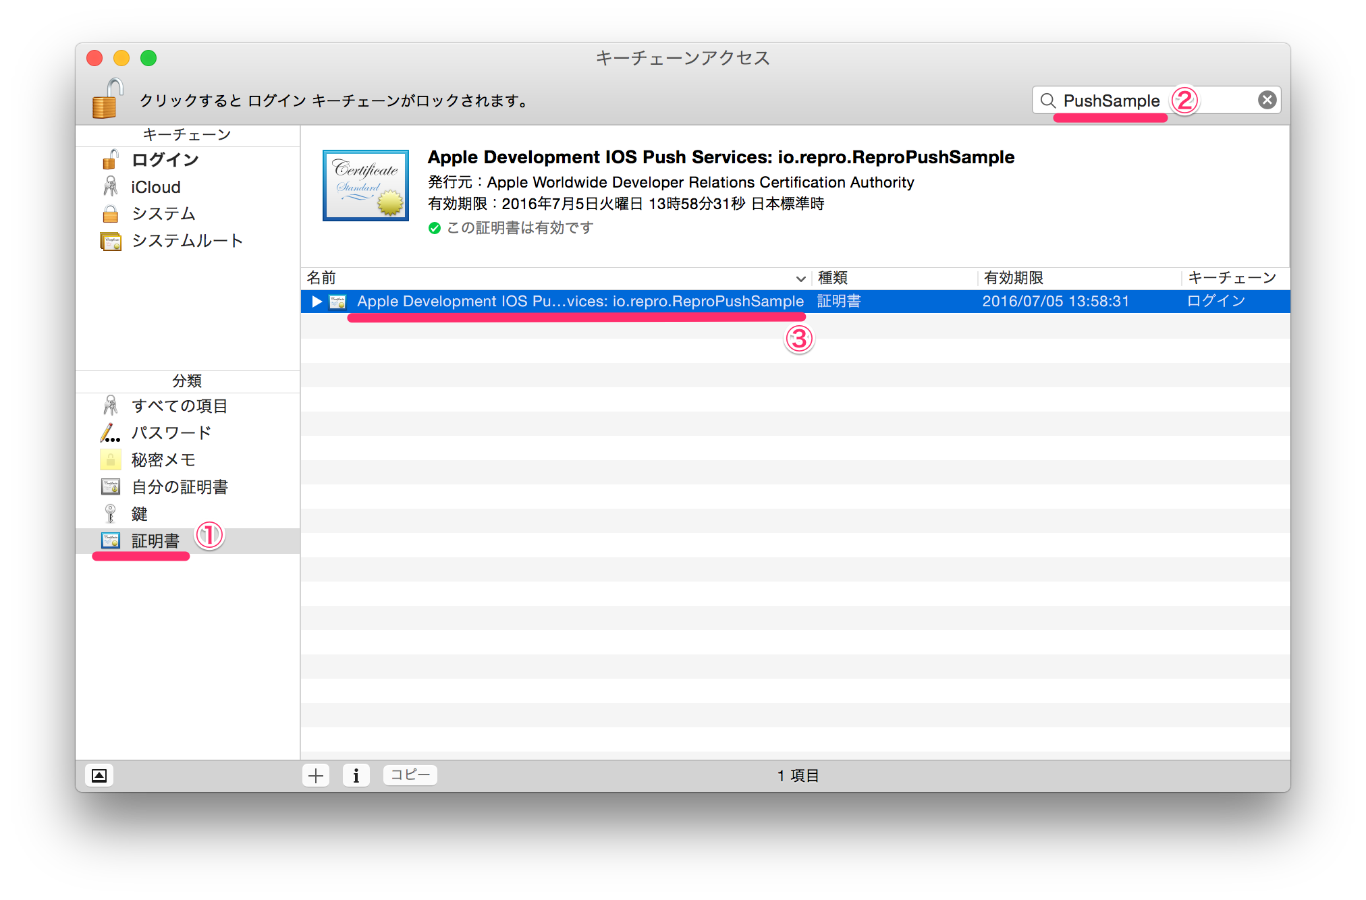Click the パスワード pencil icon
Viewport: 1366px width, 900px height.
point(111,432)
